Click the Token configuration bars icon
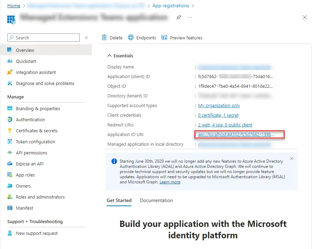The height and width of the screenshot is (249, 312). click(10, 142)
